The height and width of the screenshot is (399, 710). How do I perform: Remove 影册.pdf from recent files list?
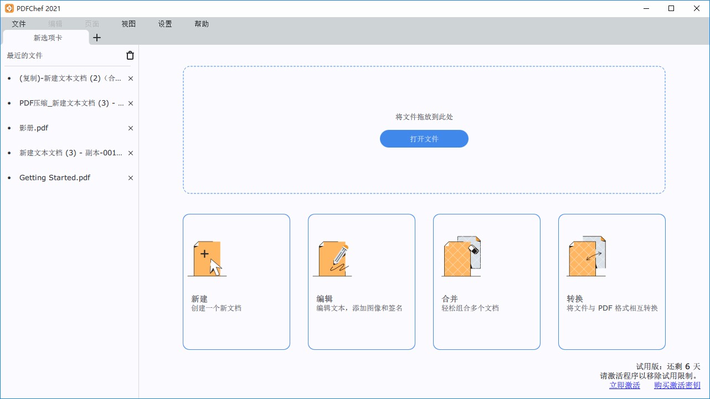pyautogui.click(x=130, y=128)
